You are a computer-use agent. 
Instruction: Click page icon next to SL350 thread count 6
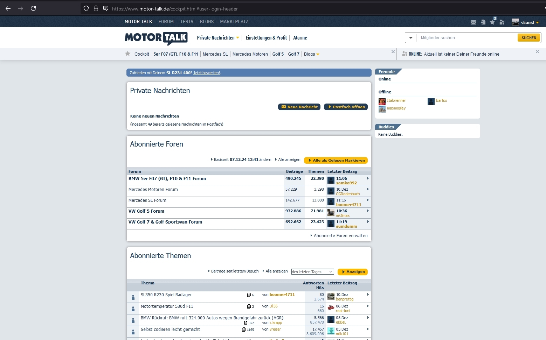click(249, 295)
